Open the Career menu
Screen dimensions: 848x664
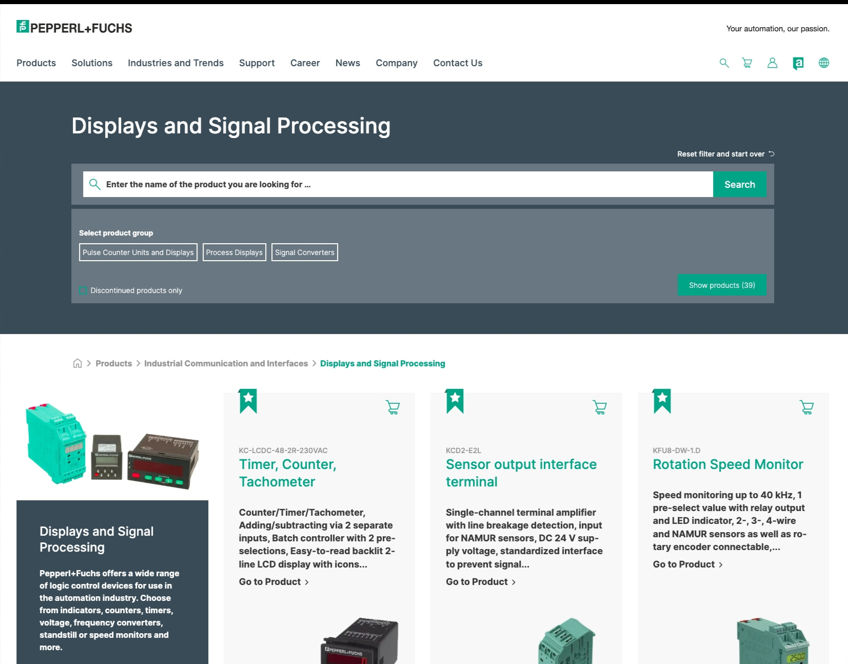305,63
